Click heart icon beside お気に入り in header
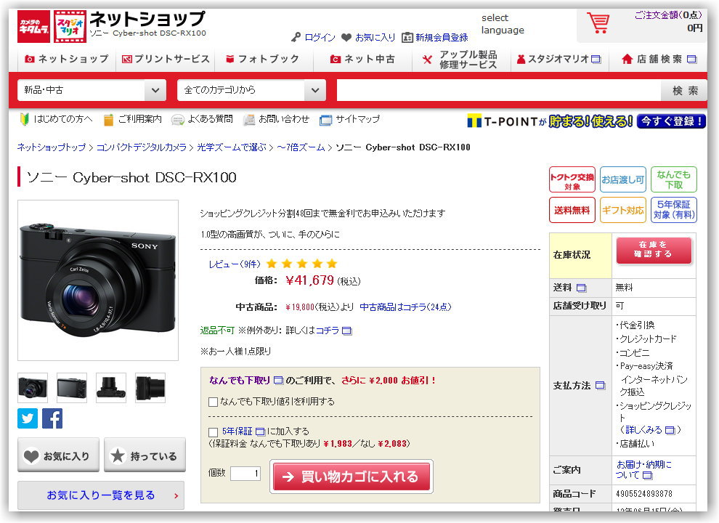 346,37
